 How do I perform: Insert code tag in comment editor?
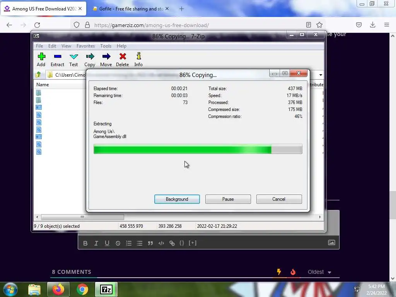[x=161, y=243]
